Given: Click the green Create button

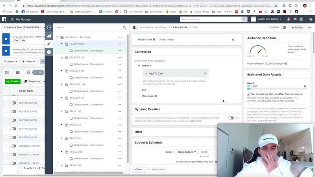Looking at the screenshot, I should (13, 81).
